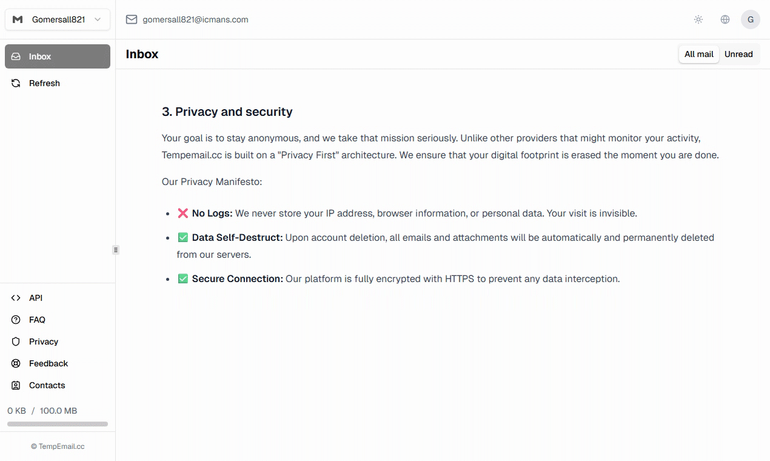Image resolution: width=770 pixels, height=461 pixels.
Task: Click the sidebar drag handle toggle
Action: [116, 249]
